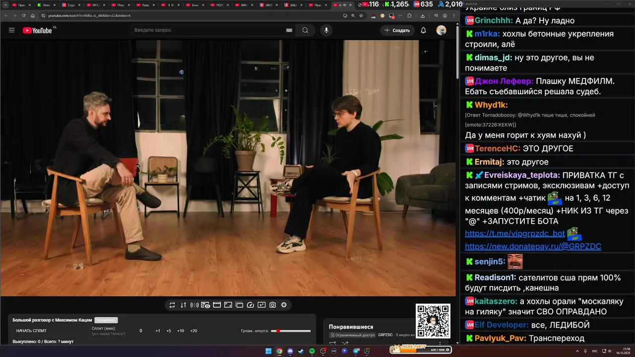Image resolution: width=635 pixels, height=357 pixels.
Task: Click username Grinchhh in chat
Action: tap(494, 21)
